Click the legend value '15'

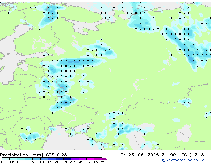pyautogui.click(x=49, y=162)
